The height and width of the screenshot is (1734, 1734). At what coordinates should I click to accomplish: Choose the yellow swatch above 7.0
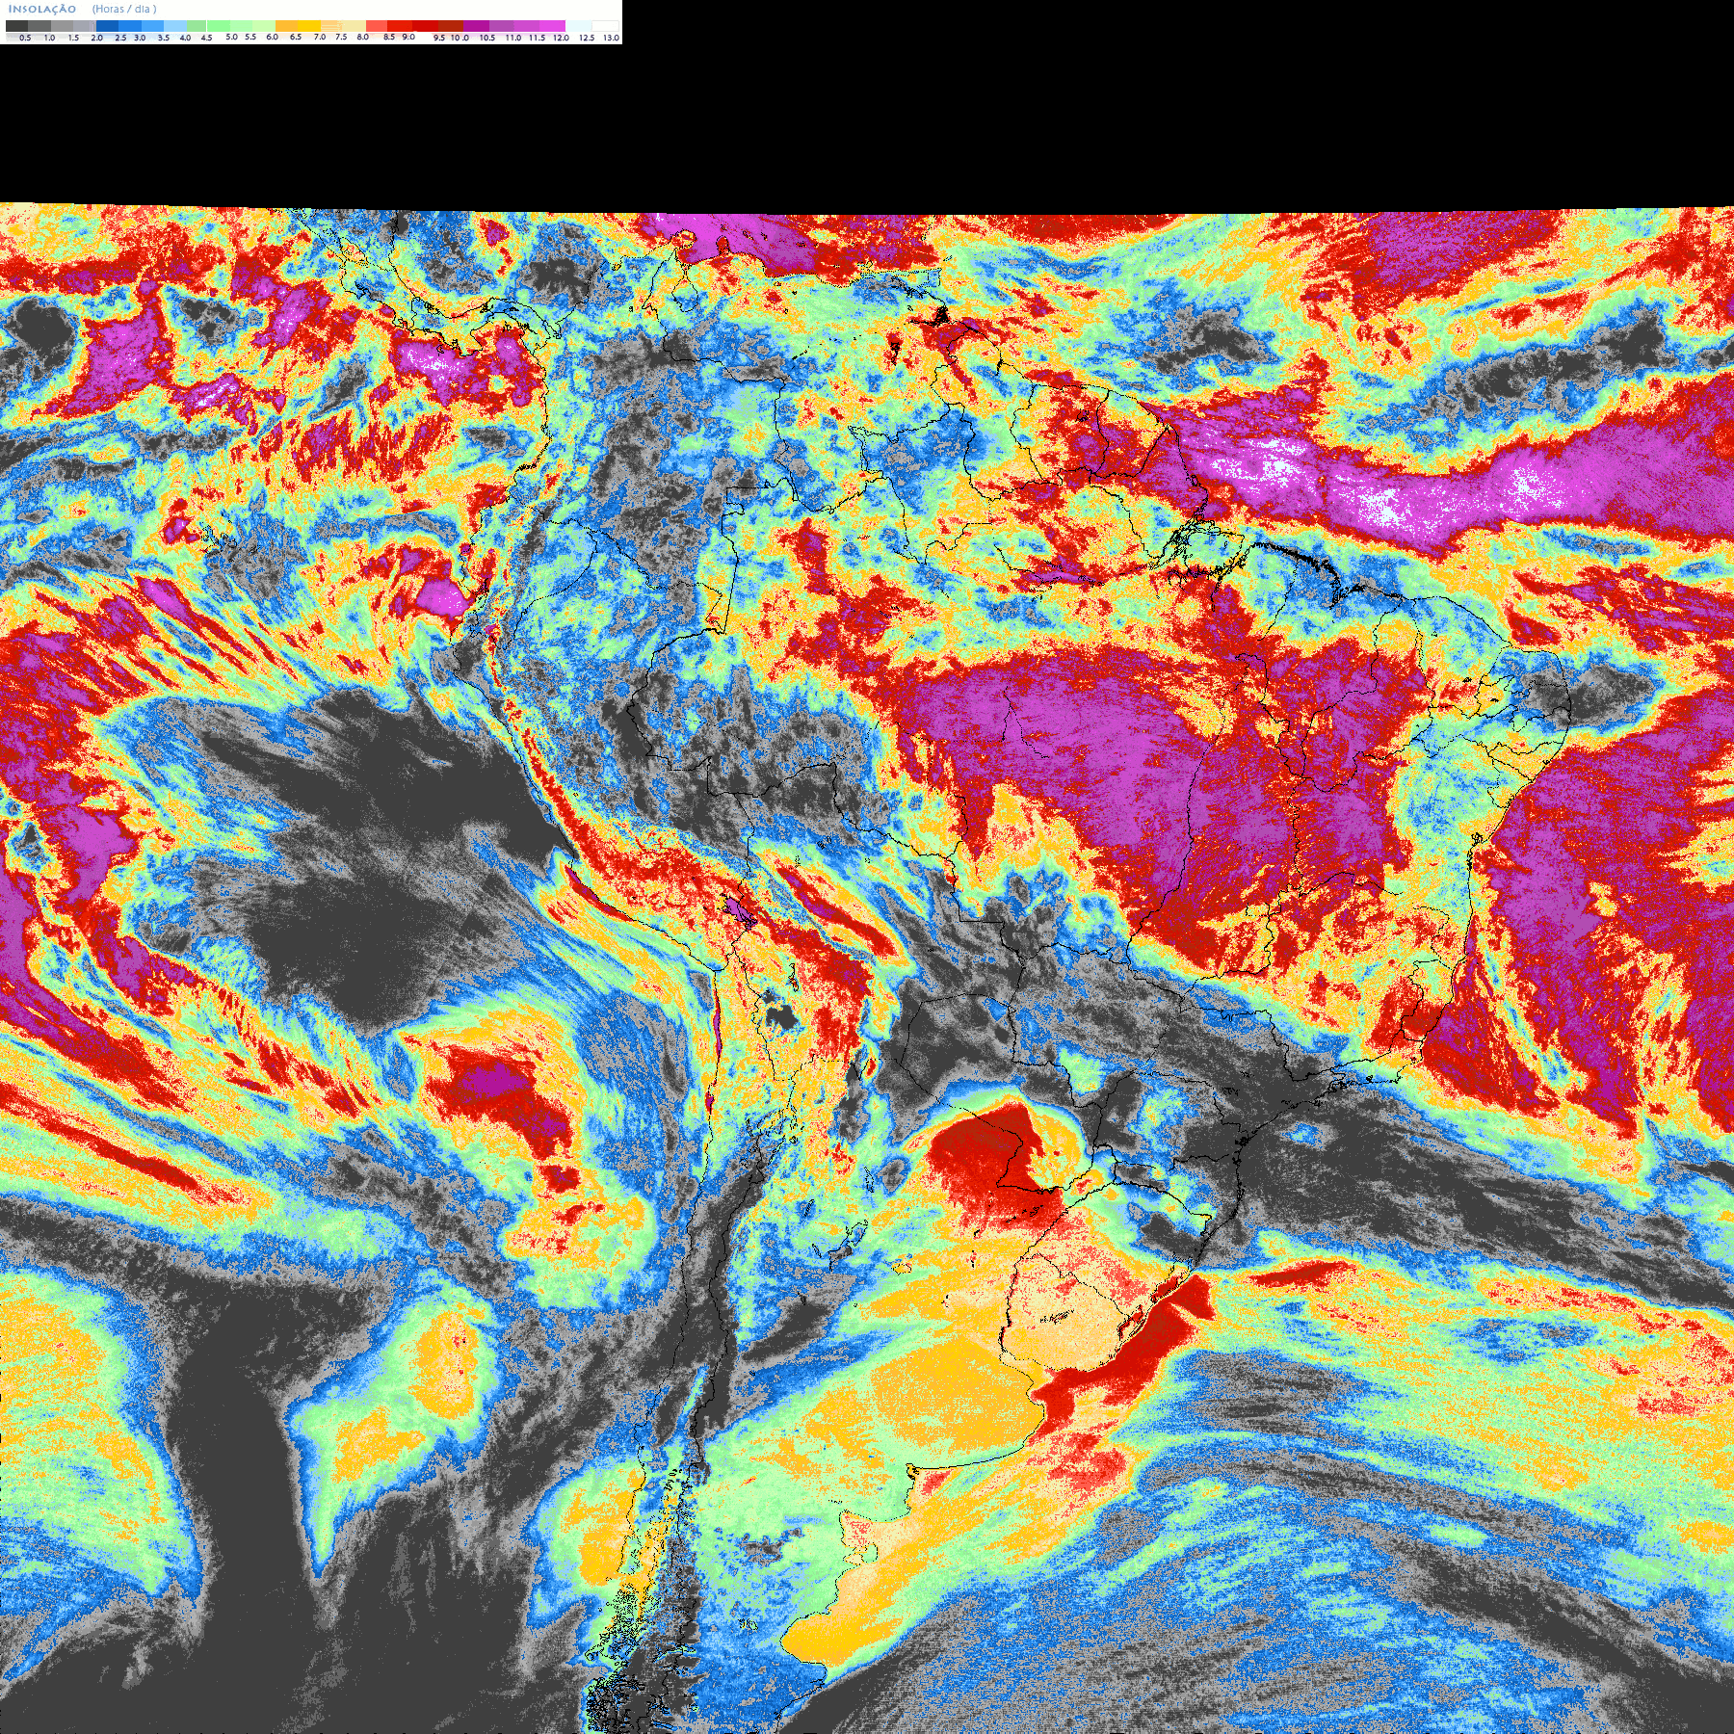(309, 26)
